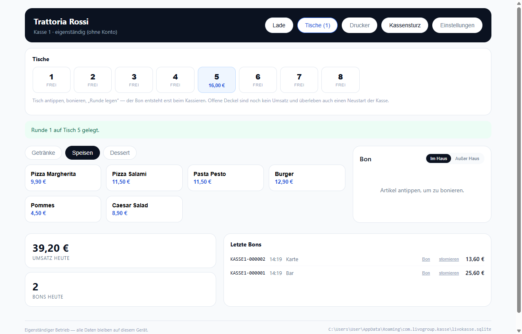
Task: Open Einstellungen settings
Action: click(x=457, y=25)
